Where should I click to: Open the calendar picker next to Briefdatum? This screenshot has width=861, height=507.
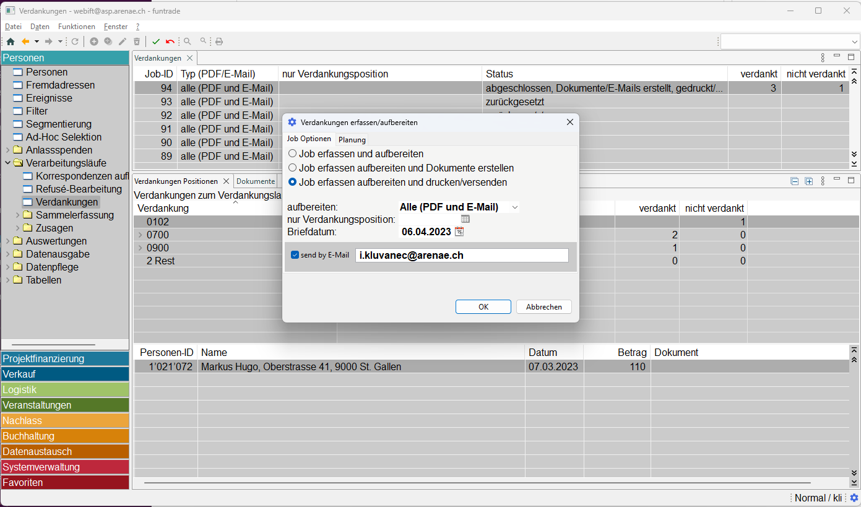(x=459, y=232)
